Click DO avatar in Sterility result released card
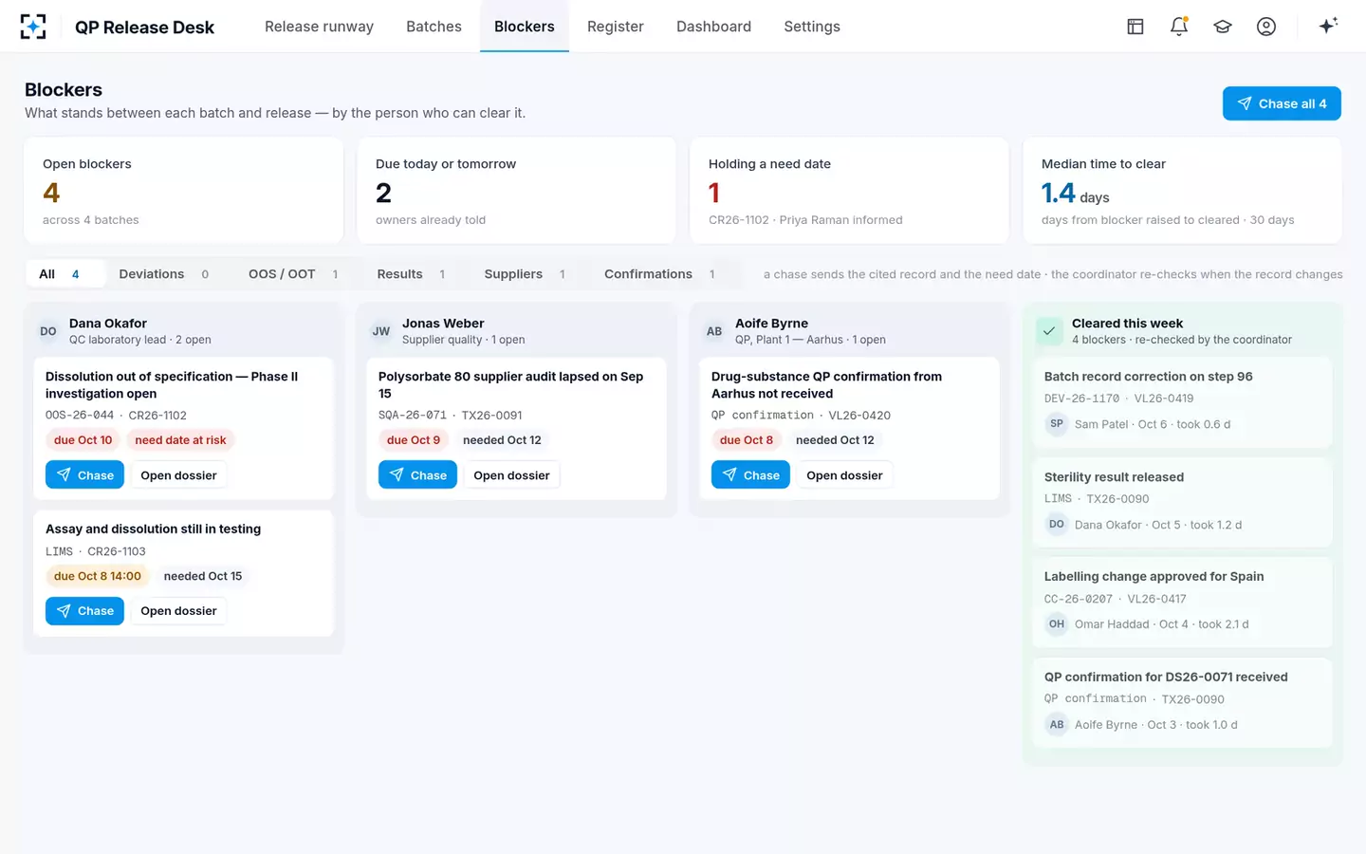The image size is (1366, 854). (x=1057, y=524)
